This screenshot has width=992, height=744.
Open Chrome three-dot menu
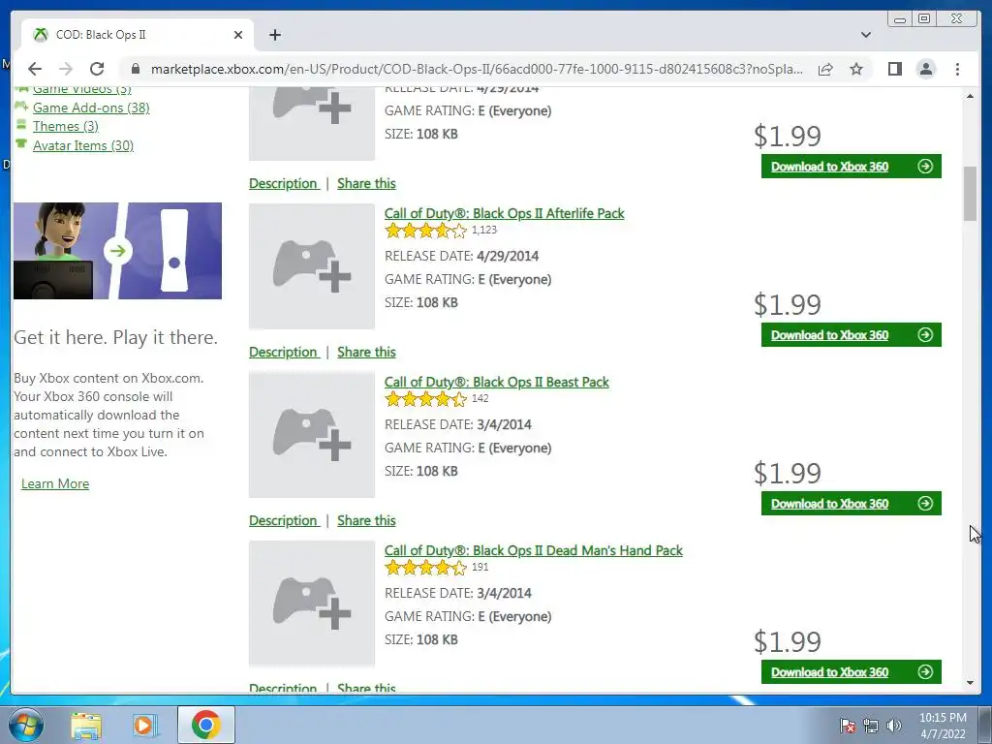point(957,69)
